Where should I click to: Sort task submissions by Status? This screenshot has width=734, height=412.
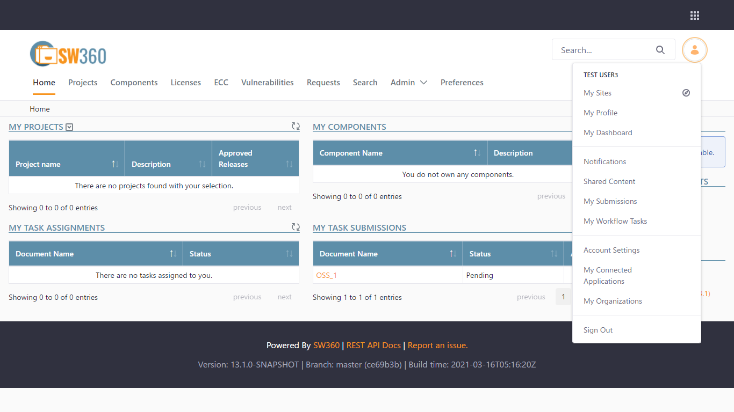(513, 254)
